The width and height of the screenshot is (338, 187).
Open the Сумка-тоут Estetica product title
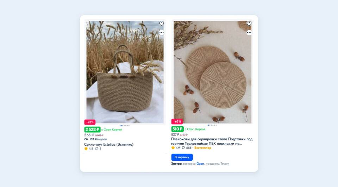point(109,144)
